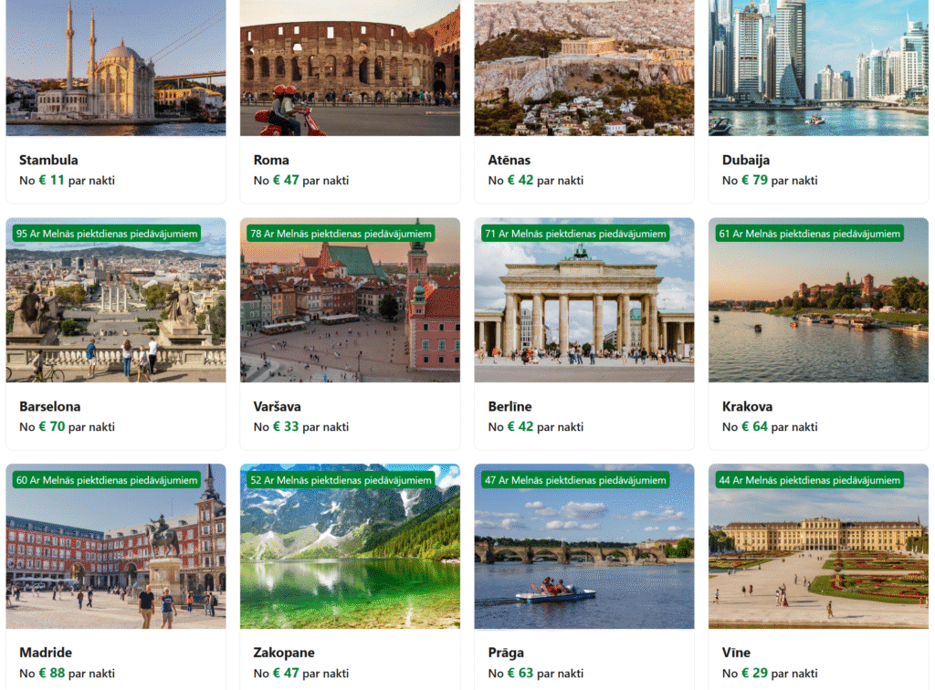Open Madride's 60 Black Friday offers badge

tap(107, 480)
